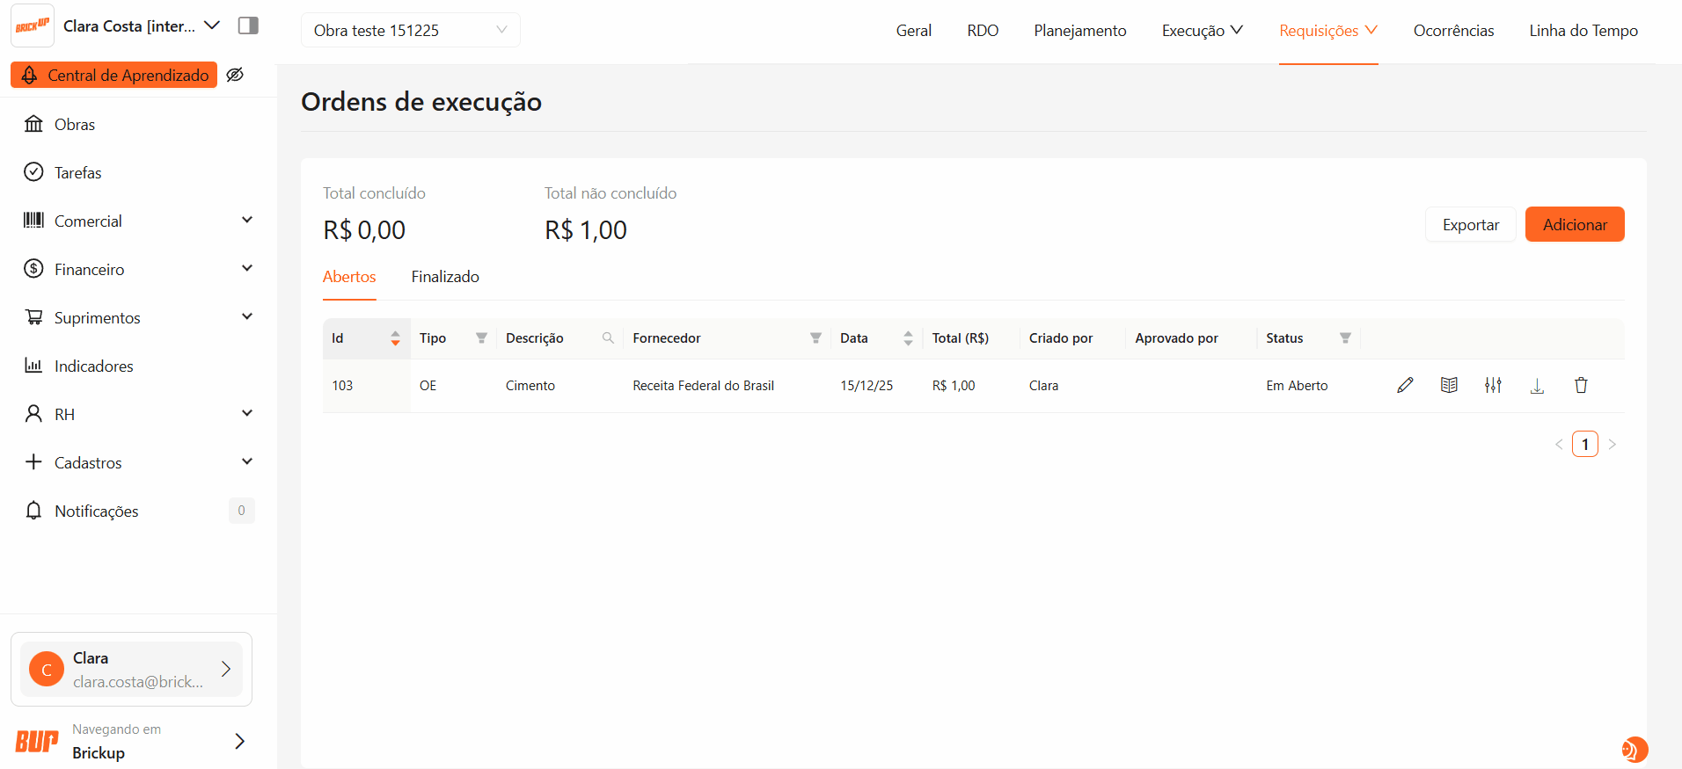Screen dimensions: 1682x769
Task: Select page 1 in pagination
Action: click(1584, 444)
